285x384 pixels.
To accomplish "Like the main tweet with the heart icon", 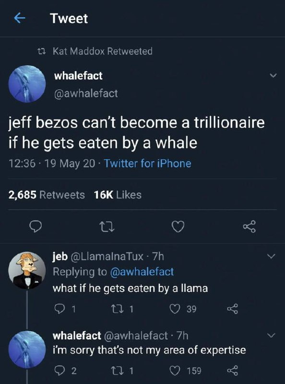I will [x=178, y=227].
